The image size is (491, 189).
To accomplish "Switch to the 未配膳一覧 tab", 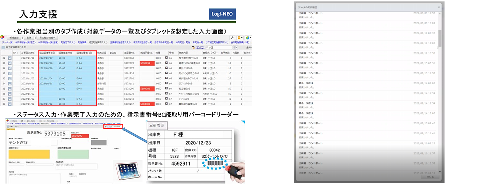I will pyautogui.click(x=198, y=42).
